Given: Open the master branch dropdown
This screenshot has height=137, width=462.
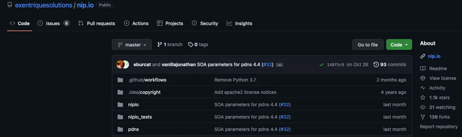Looking at the screenshot, I should coord(132,45).
